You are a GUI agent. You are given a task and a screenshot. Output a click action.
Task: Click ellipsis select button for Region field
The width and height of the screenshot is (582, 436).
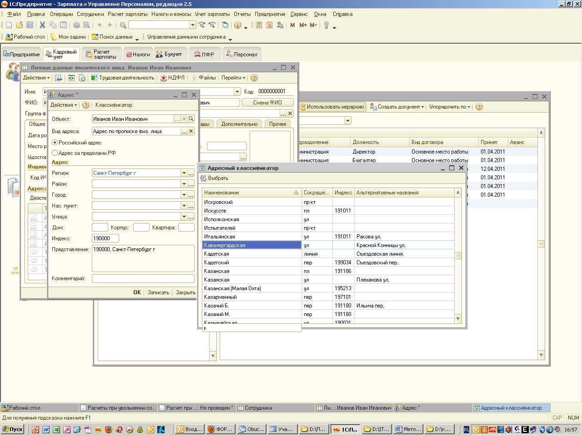coord(191,173)
